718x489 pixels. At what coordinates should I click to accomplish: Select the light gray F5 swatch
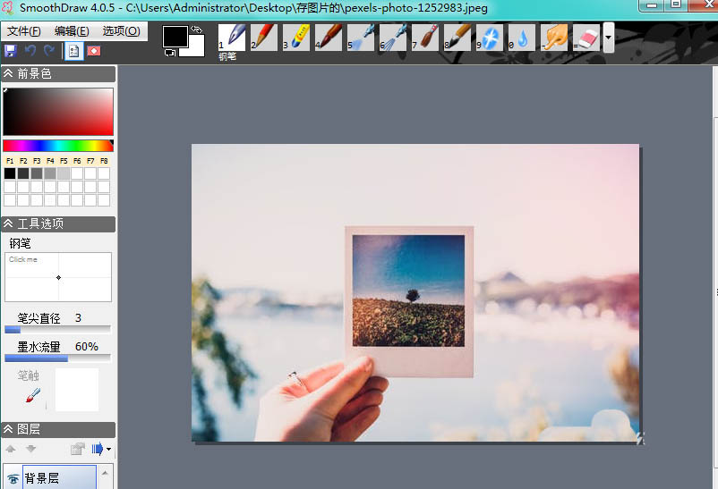pos(64,173)
